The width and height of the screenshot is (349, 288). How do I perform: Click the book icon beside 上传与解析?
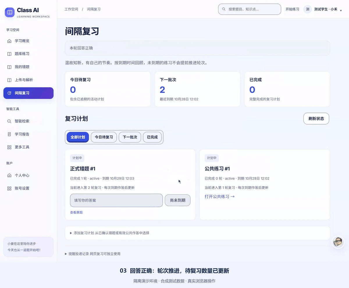9,80
